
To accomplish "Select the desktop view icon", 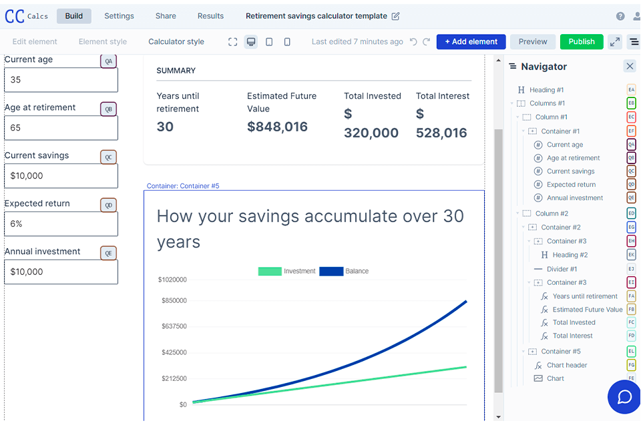I will pos(251,41).
